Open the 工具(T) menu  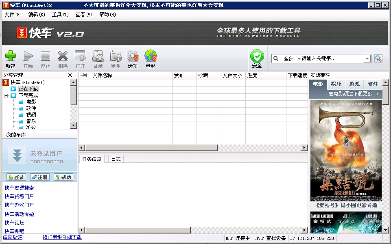point(60,15)
